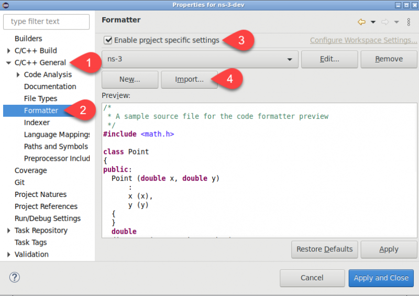Viewport: 419px width, 296px height.
Task: Expand the C/C++ Build tree node
Action: tap(8, 50)
